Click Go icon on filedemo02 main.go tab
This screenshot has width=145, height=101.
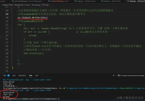tap(102, 1)
